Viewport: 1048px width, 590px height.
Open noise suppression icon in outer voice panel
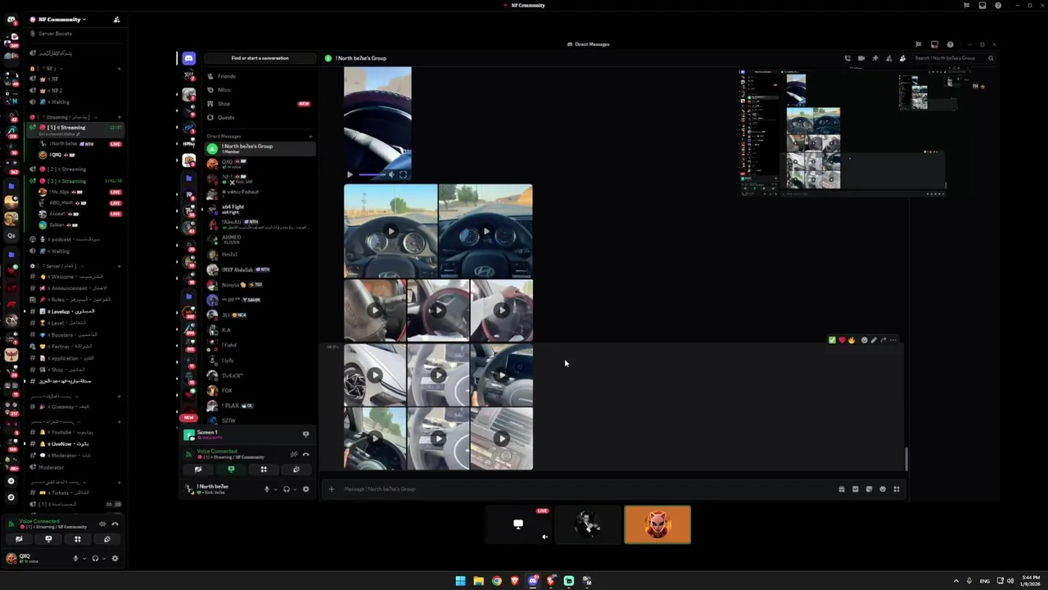coord(102,524)
